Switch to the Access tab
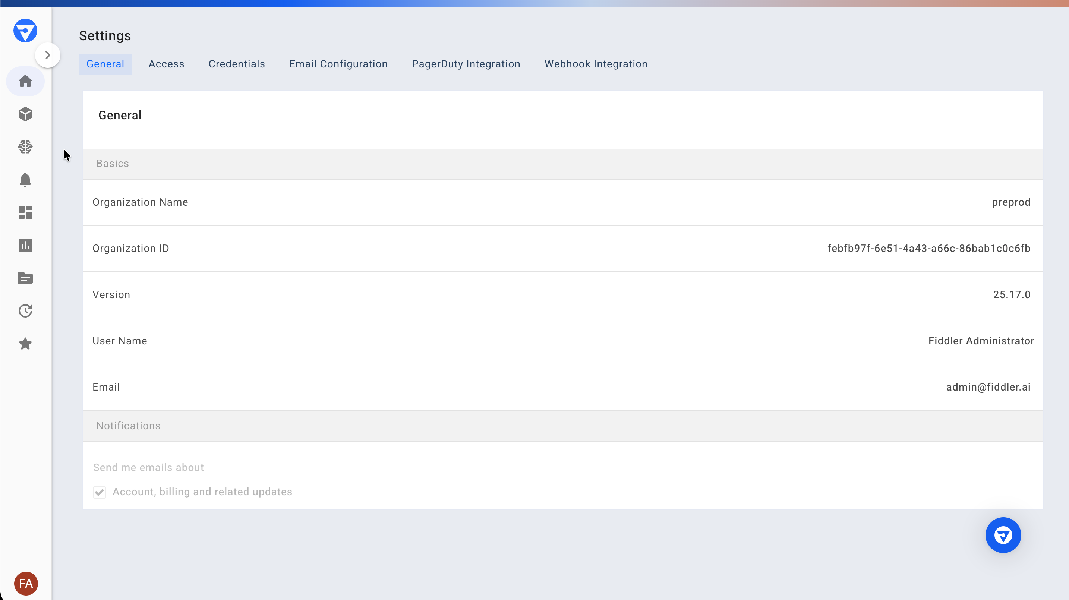The width and height of the screenshot is (1069, 600). [166, 64]
